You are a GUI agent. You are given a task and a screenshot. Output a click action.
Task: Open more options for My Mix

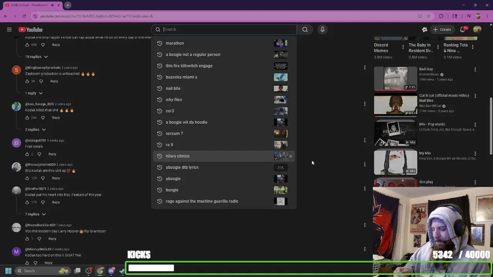(x=475, y=154)
